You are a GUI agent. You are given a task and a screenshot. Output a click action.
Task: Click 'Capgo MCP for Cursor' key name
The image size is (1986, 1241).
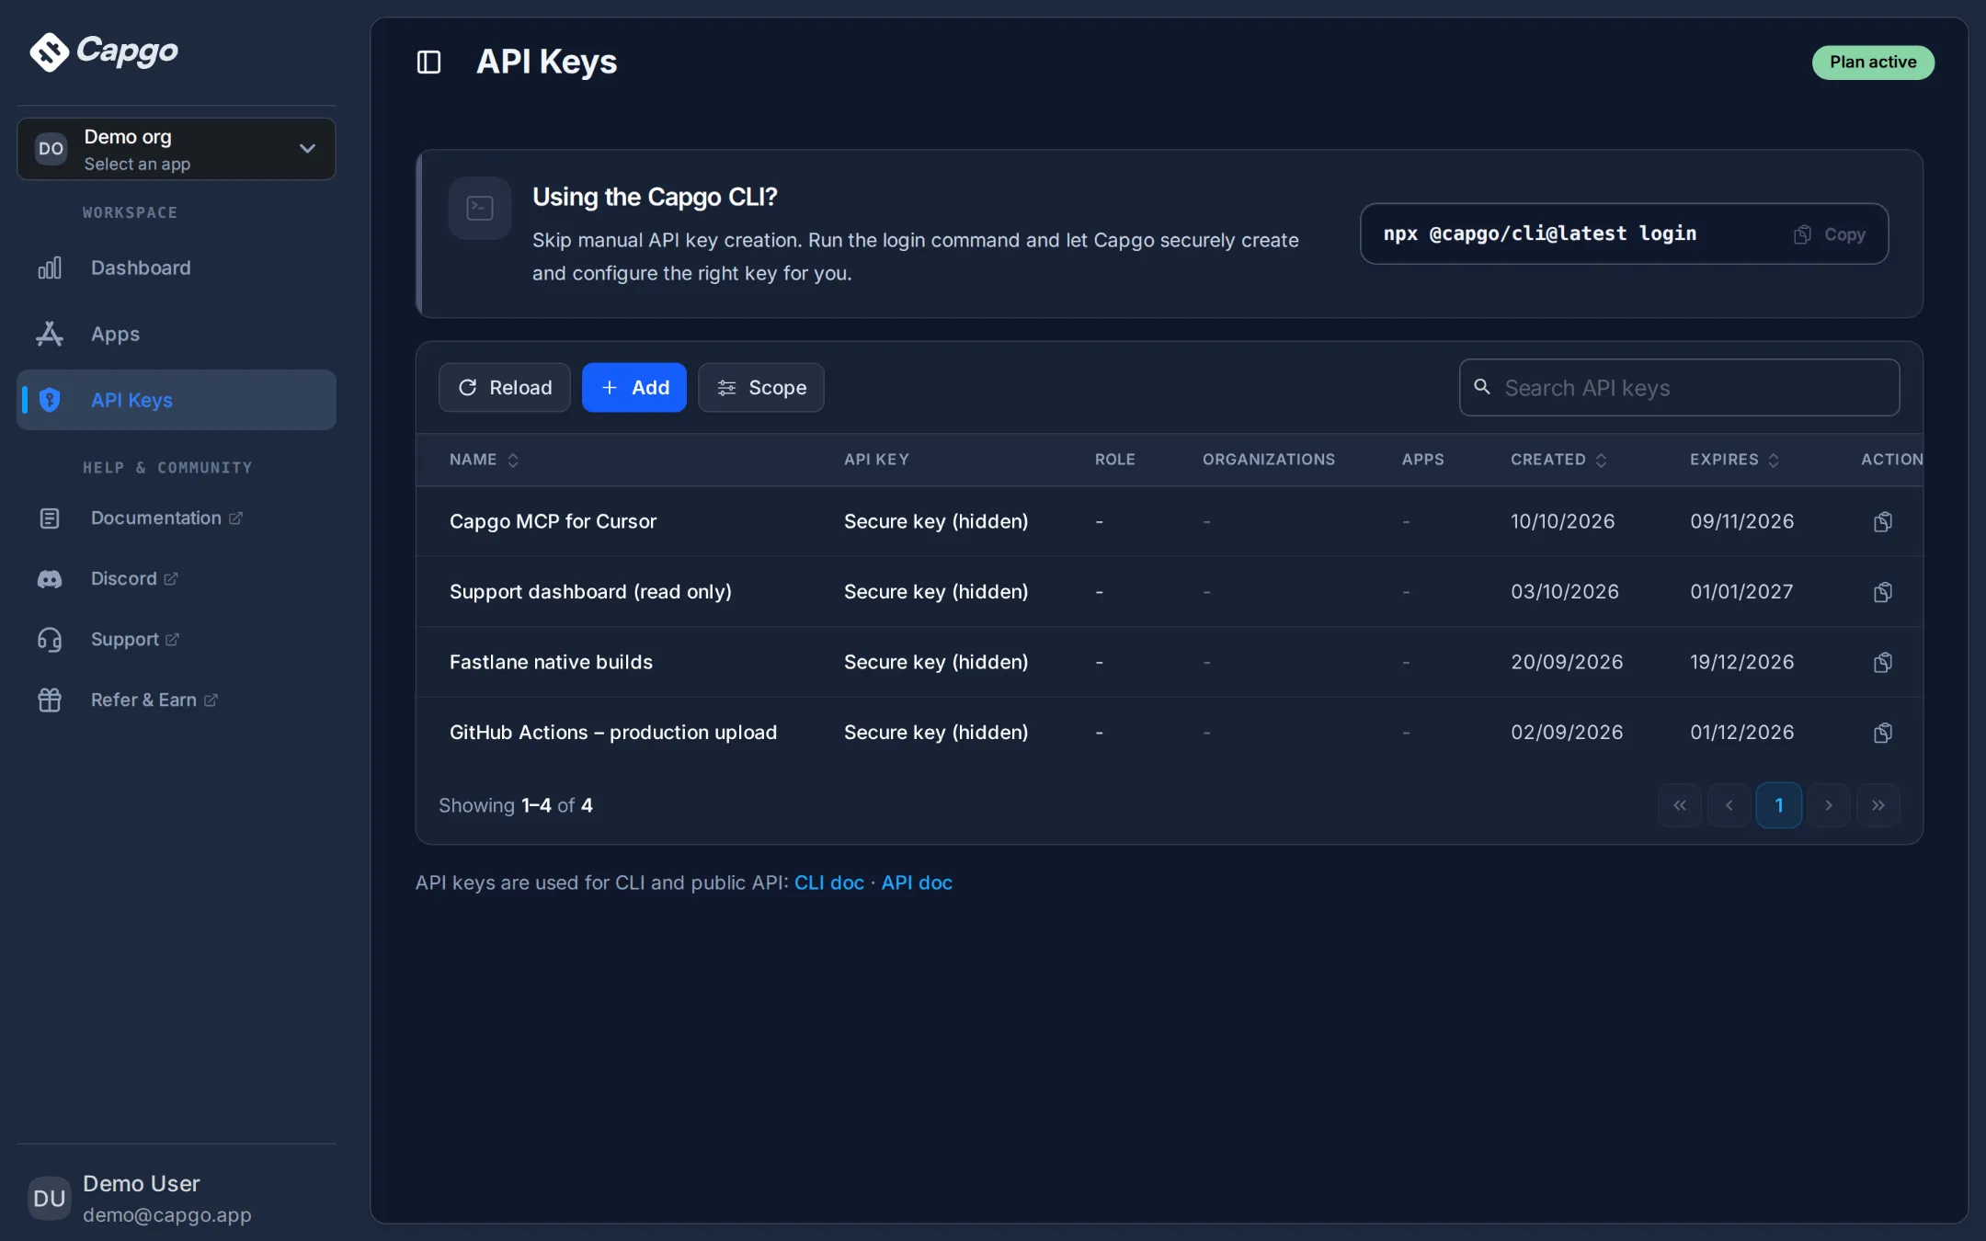553,521
